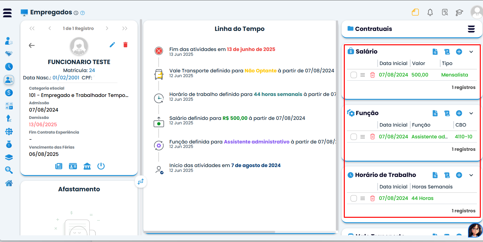Jump to last record with double-right arrows

coord(125,28)
